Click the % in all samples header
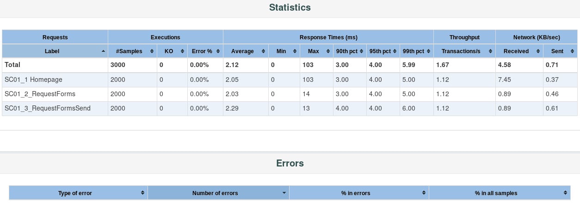 point(500,193)
